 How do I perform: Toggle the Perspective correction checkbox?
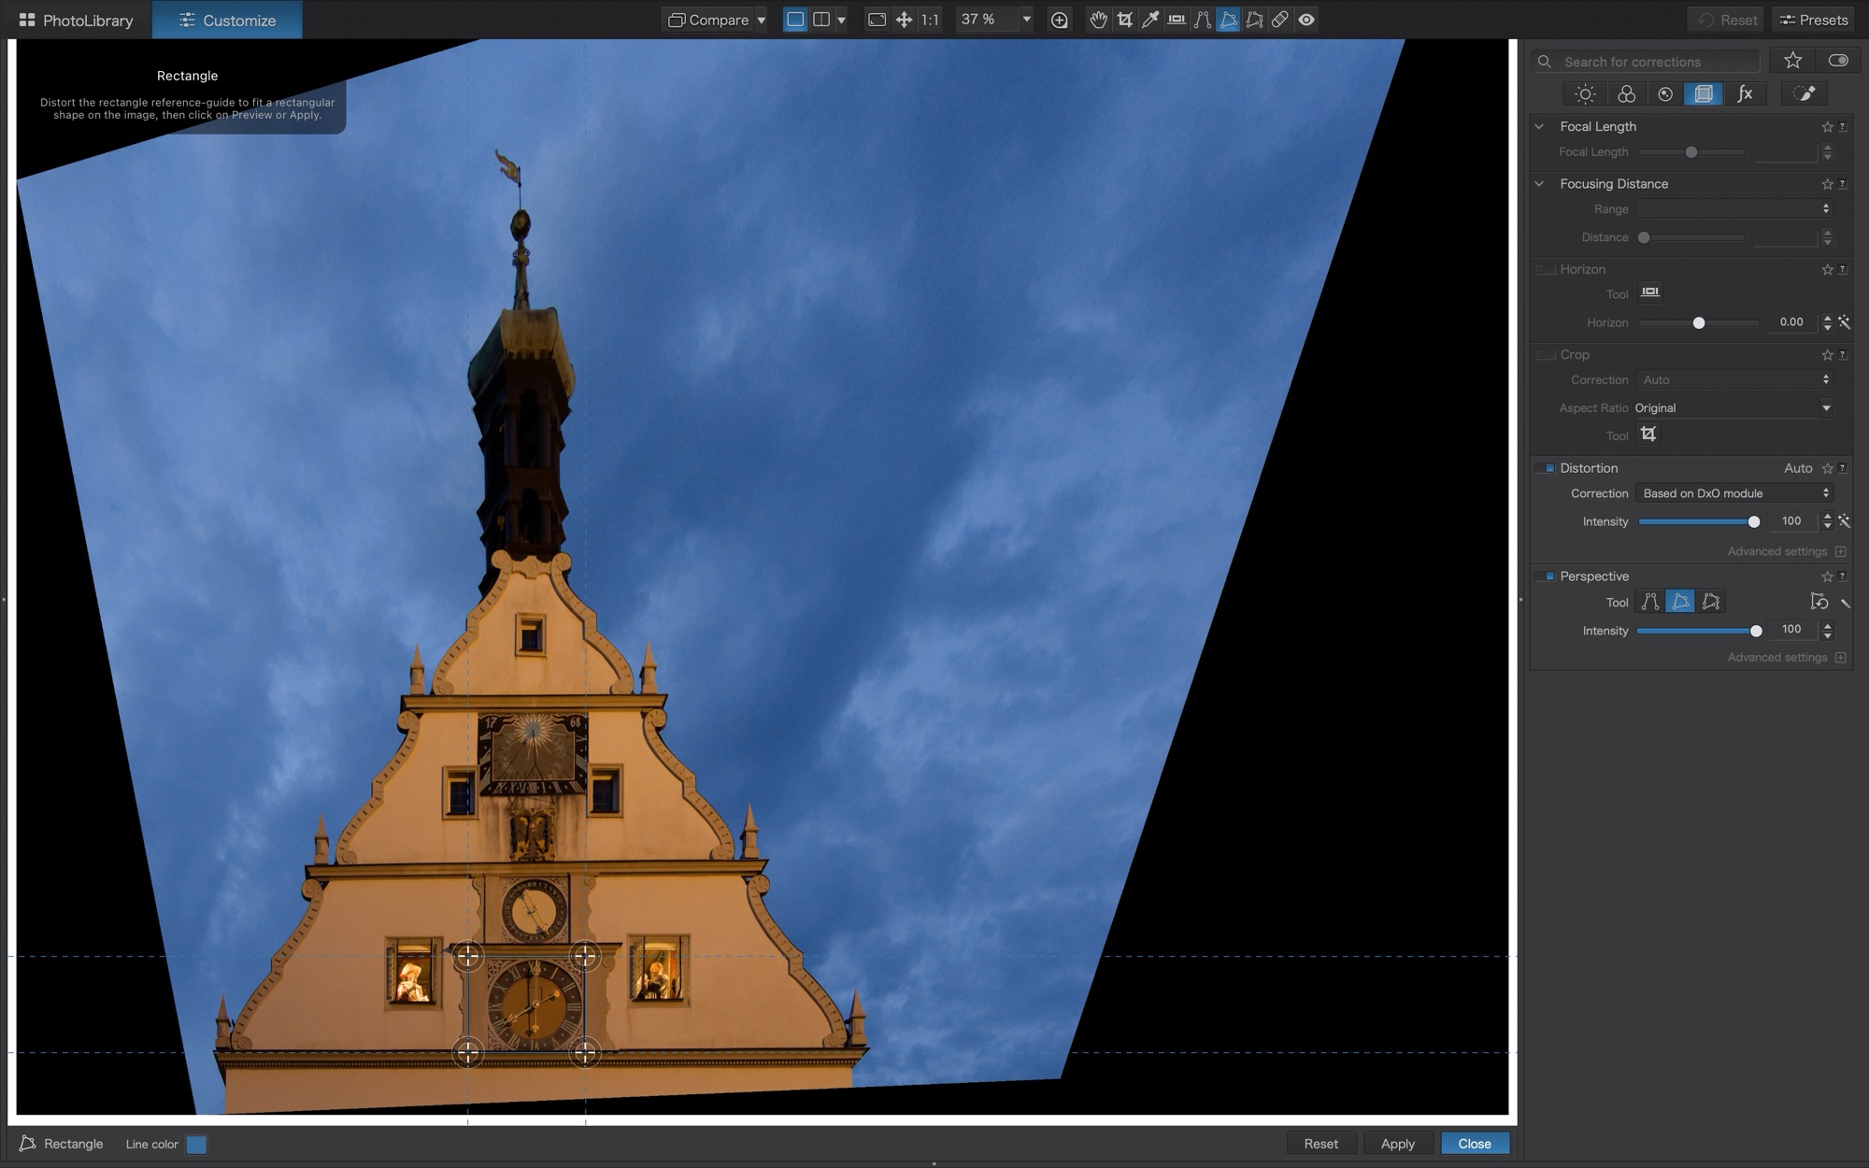pos(1548,577)
